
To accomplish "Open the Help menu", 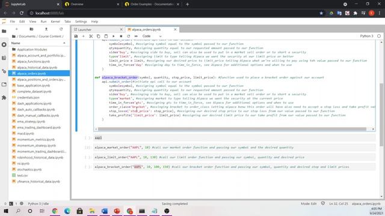I will pos(94,22).
